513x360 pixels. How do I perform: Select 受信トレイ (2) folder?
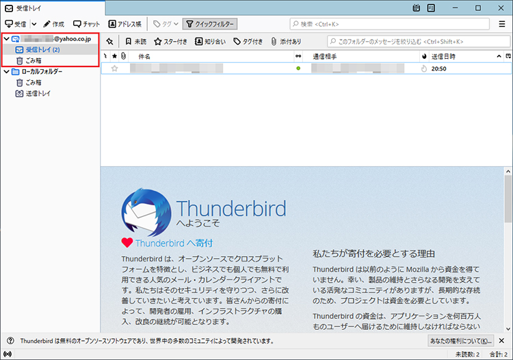51,49
